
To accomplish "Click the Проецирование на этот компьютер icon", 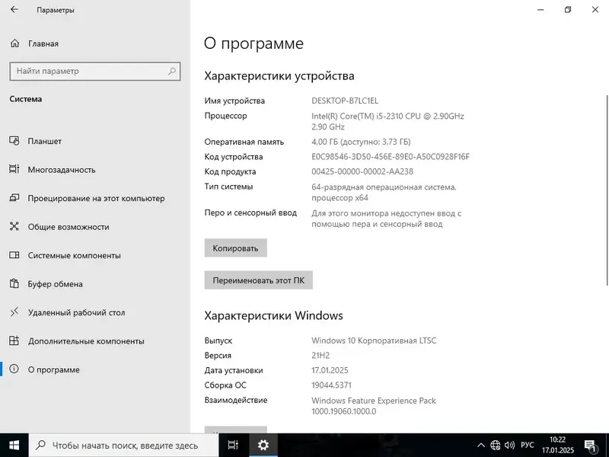I will coord(14,198).
